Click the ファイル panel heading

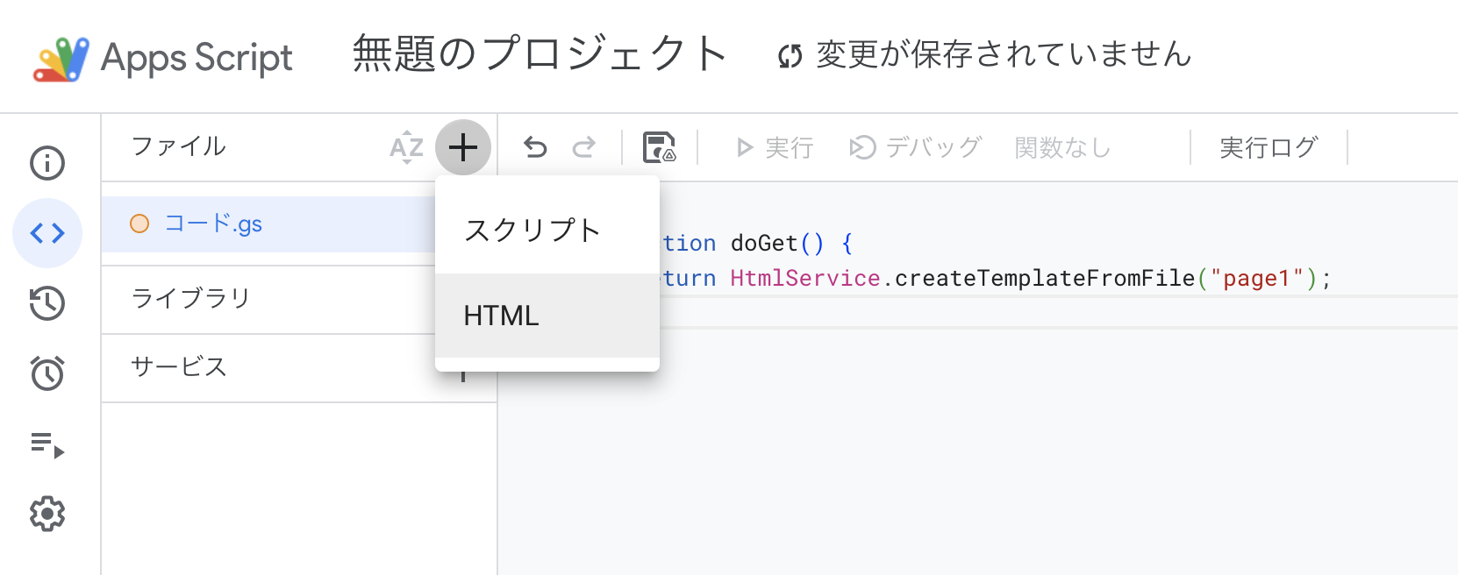(x=179, y=146)
